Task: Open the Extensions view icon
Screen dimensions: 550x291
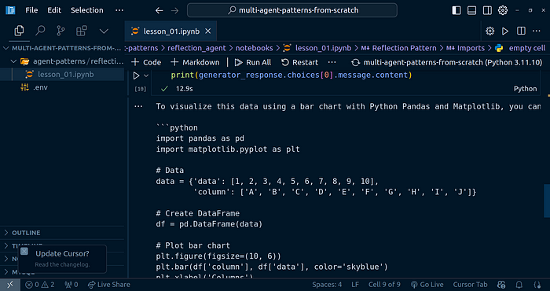Action: (82, 31)
